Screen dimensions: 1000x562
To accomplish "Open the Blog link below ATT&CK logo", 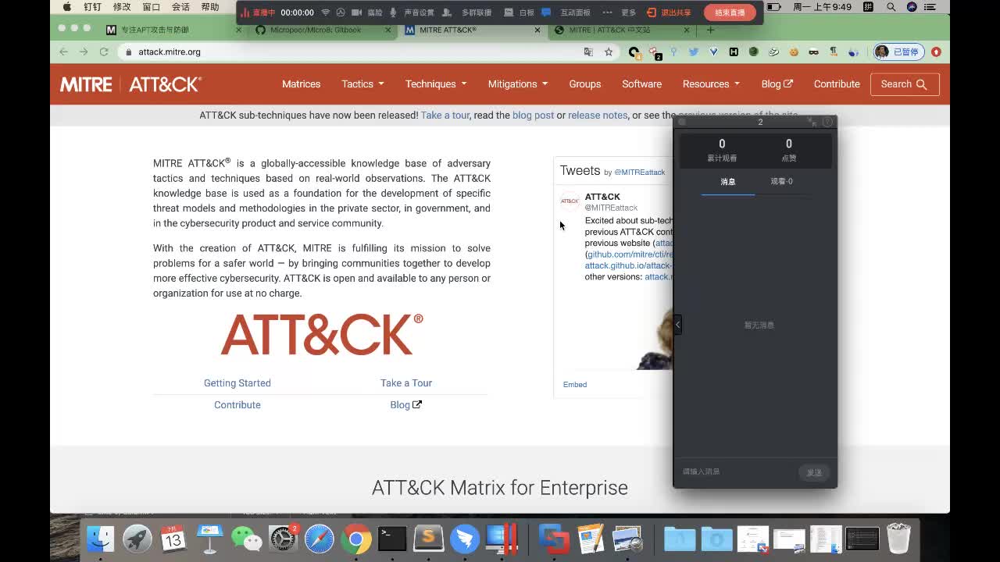I will coord(406,405).
